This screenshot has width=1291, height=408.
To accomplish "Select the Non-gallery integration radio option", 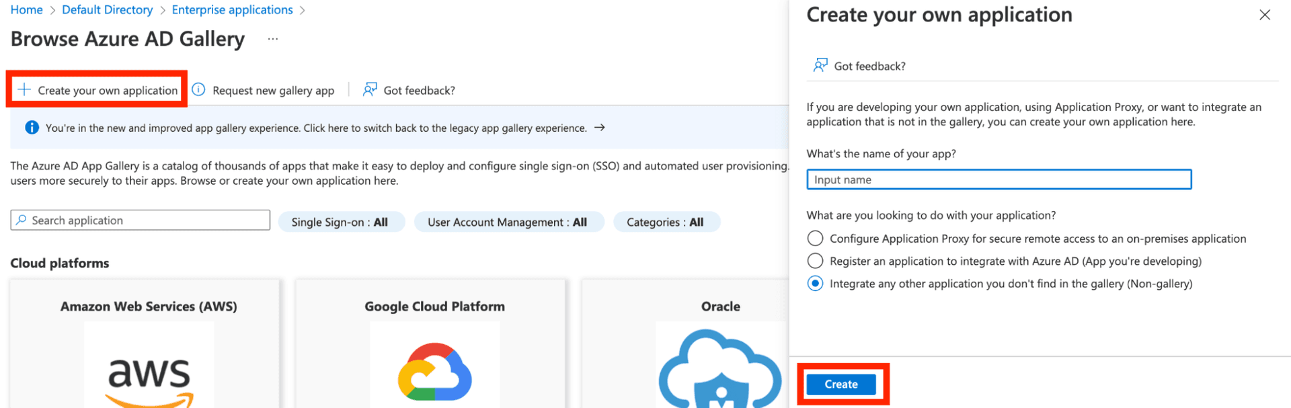I will coord(815,284).
